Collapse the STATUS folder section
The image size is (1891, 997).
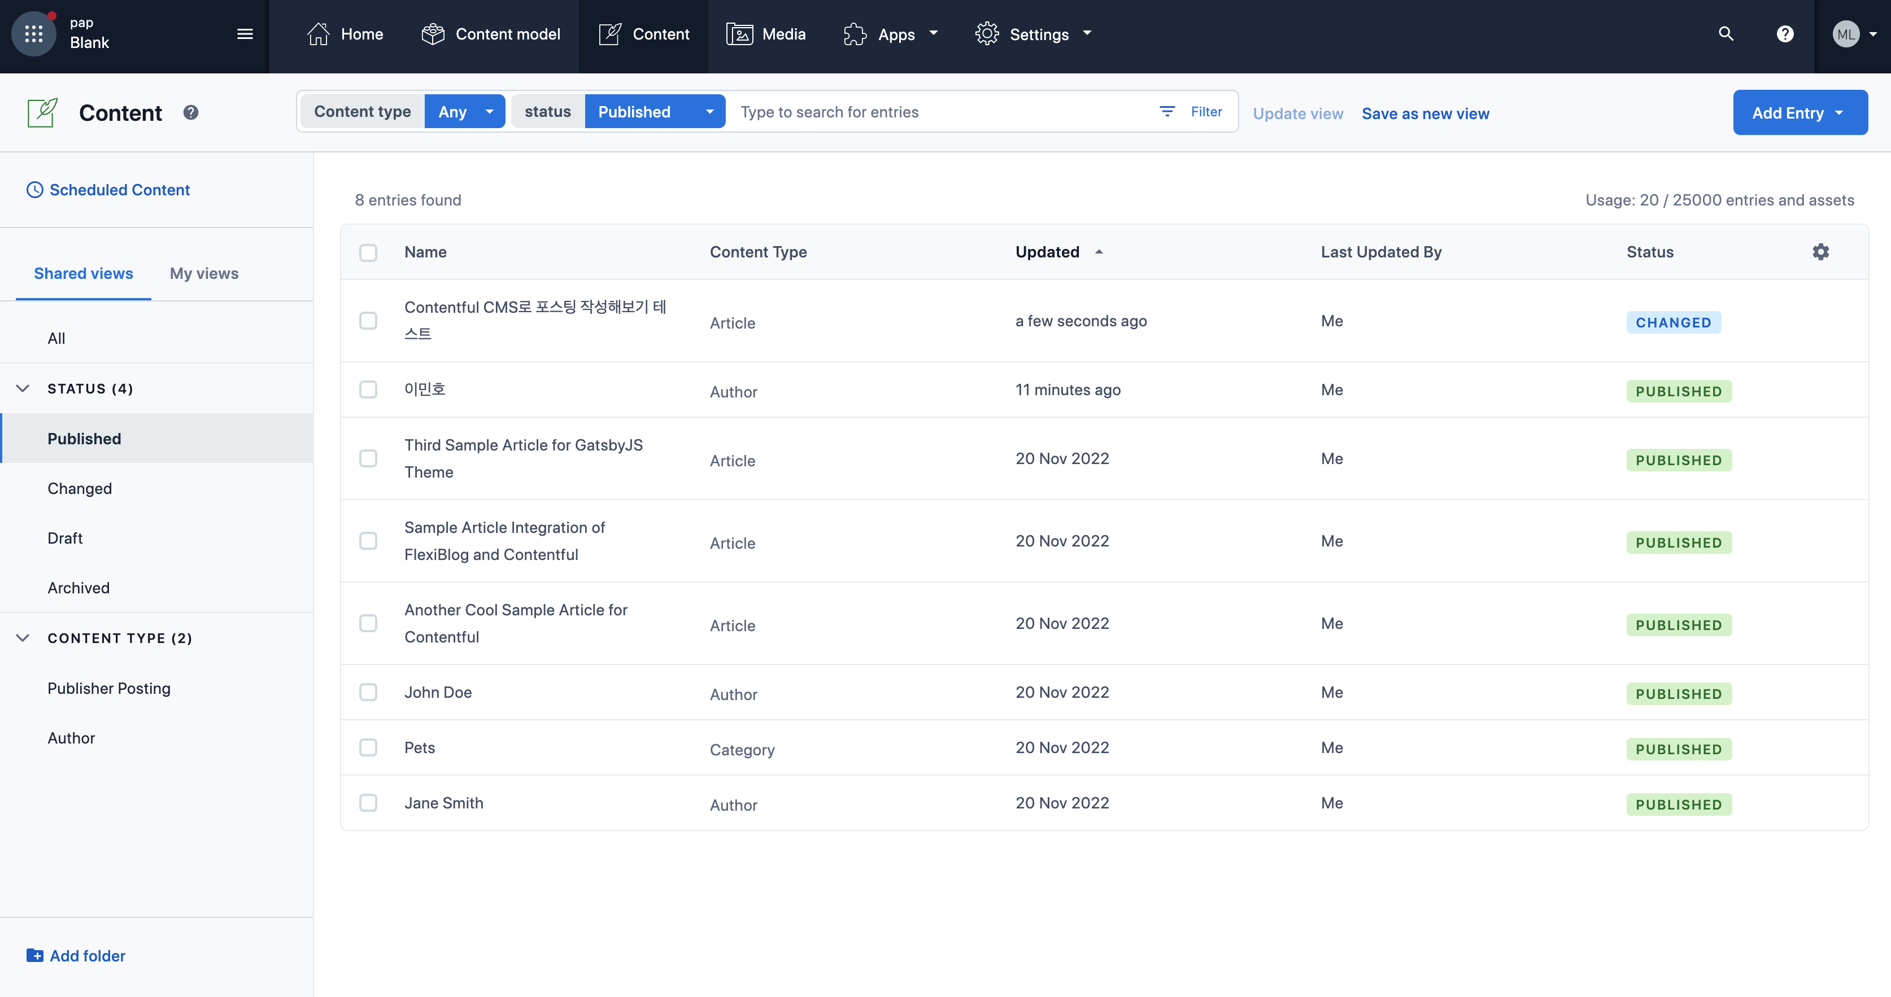(23, 389)
